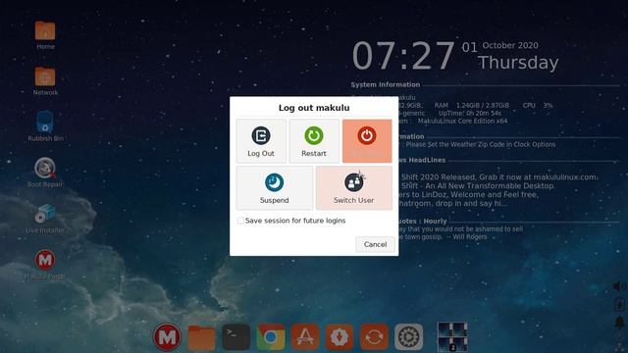Image resolution: width=628 pixels, height=353 pixels.
Task: Open settings gear in dock
Action: coord(408,336)
